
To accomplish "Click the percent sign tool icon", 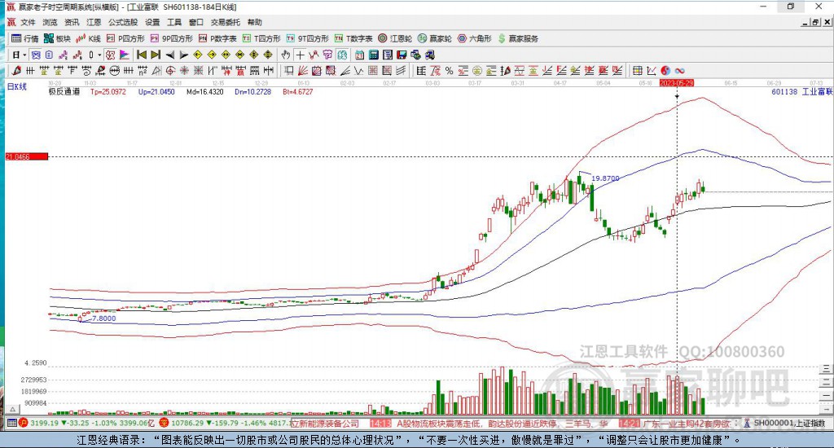I will [x=449, y=70].
